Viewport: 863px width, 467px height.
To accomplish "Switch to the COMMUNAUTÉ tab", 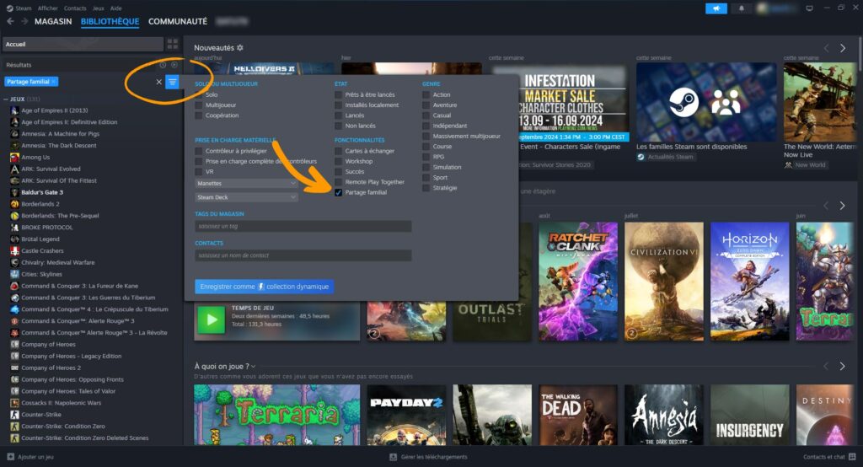I will [x=178, y=21].
